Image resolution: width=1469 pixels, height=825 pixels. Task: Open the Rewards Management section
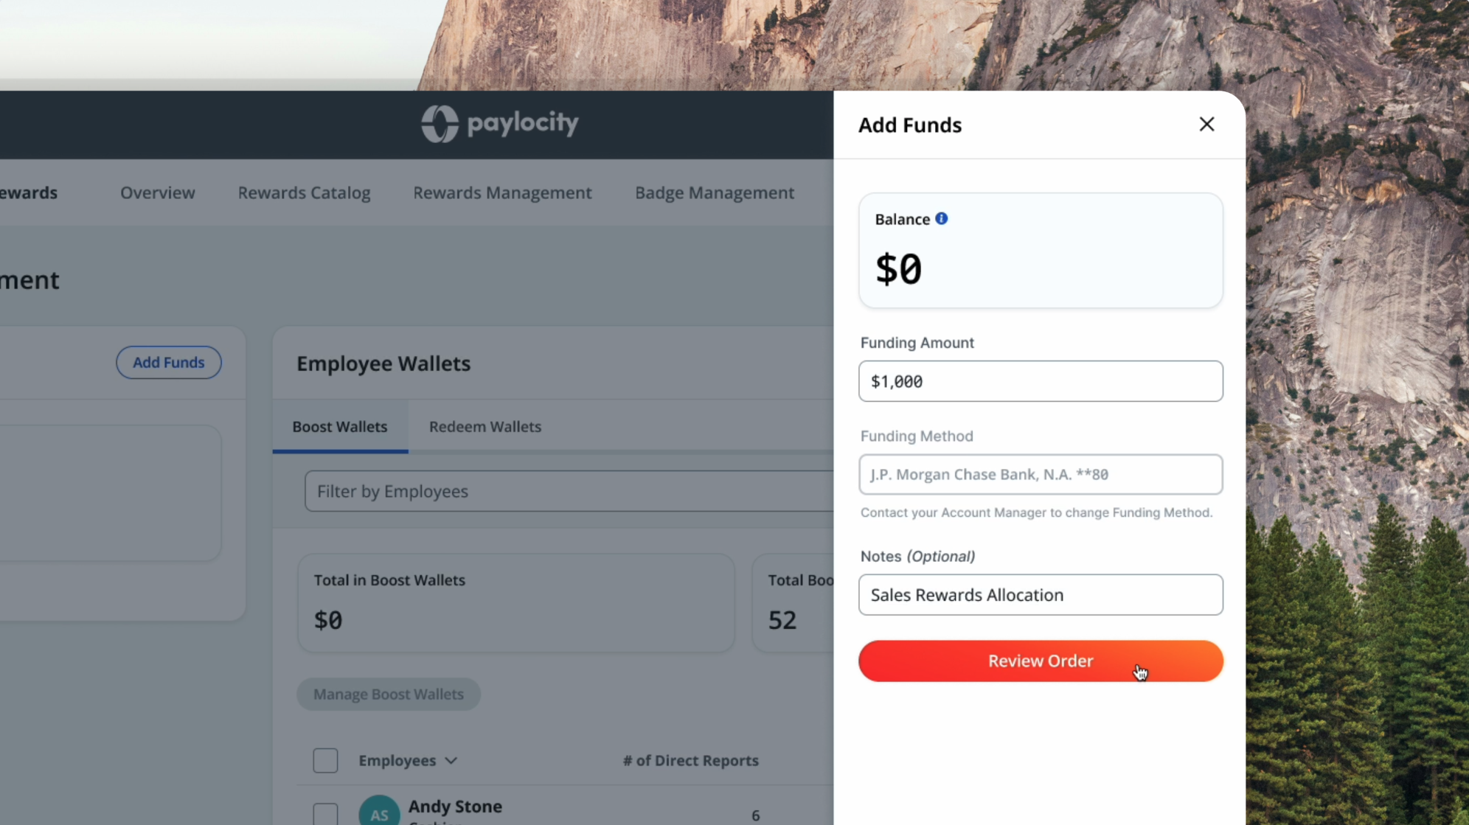pyautogui.click(x=502, y=192)
